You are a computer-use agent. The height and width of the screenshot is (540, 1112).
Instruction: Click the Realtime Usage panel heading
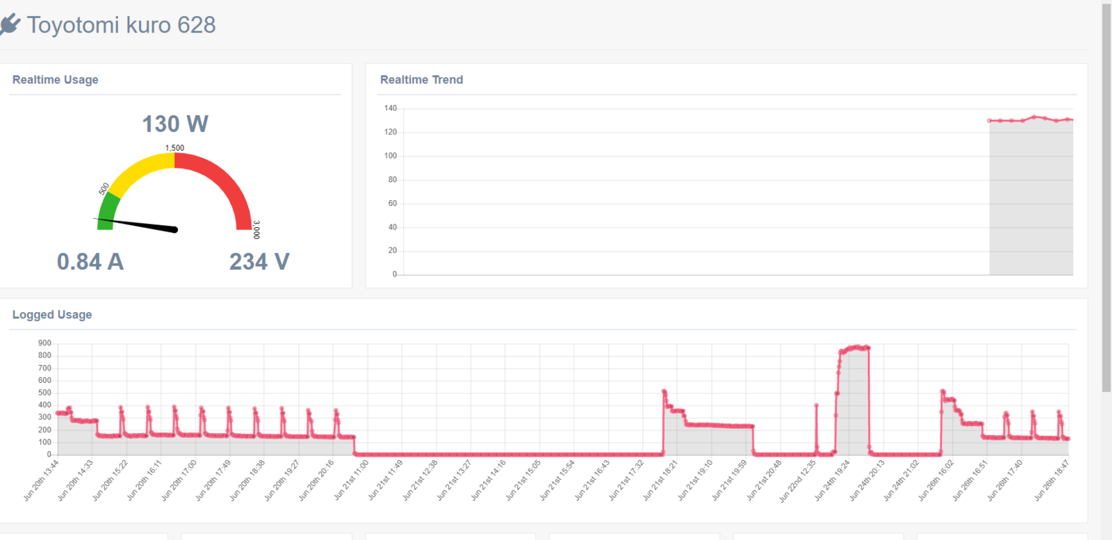click(56, 80)
